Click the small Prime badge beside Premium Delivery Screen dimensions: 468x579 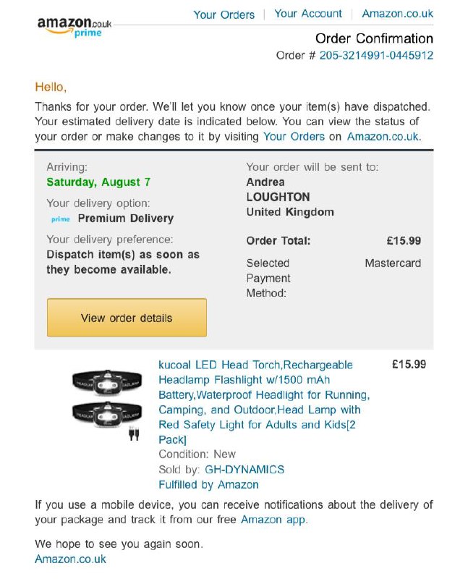tap(60, 219)
